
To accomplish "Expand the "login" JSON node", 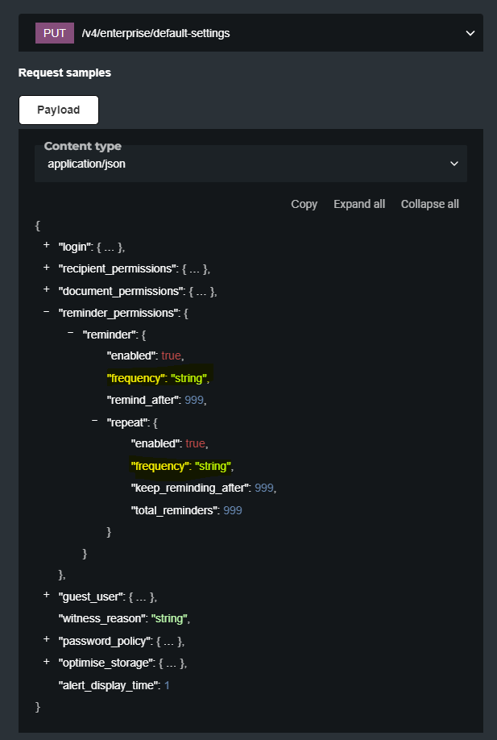I will coord(47,245).
